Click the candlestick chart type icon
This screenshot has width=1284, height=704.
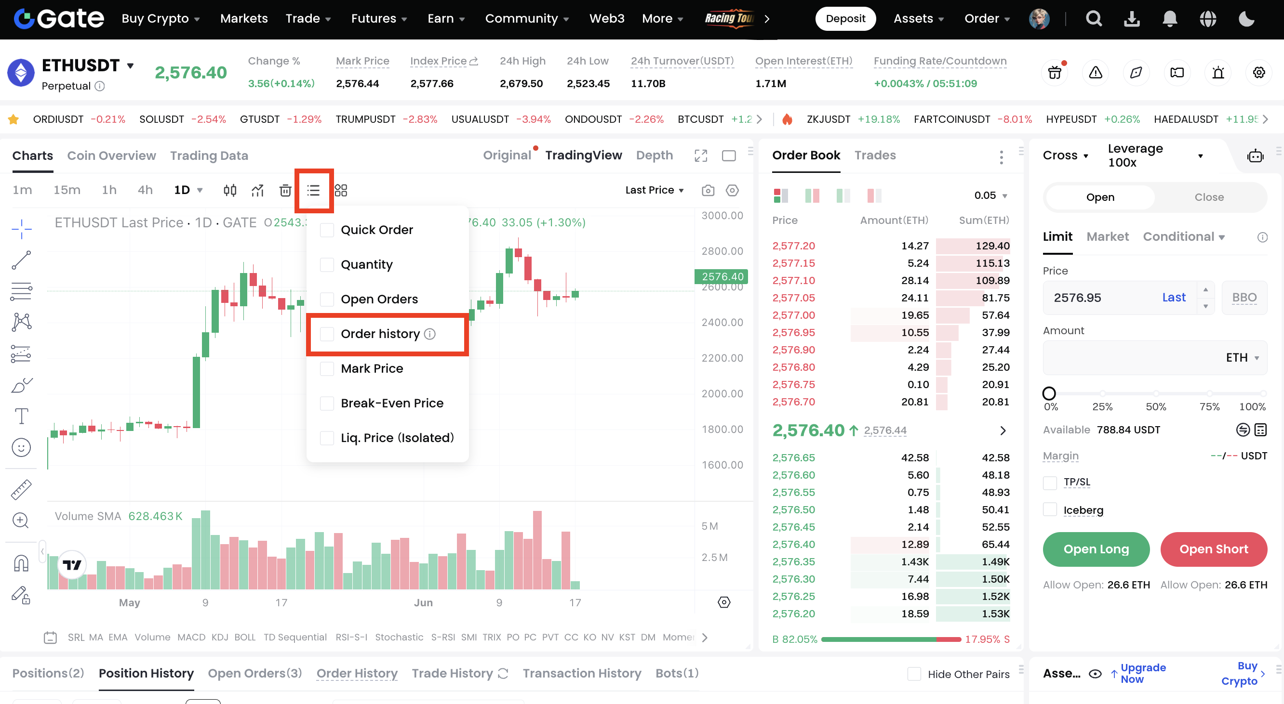coord(230,190)
